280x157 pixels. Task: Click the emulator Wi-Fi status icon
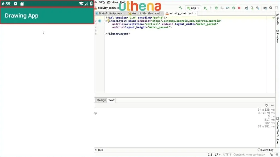point(81,4)
